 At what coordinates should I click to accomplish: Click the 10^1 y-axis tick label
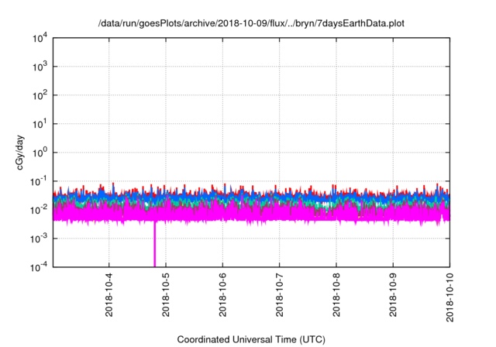pyautogui.click(x=40, y=124)
